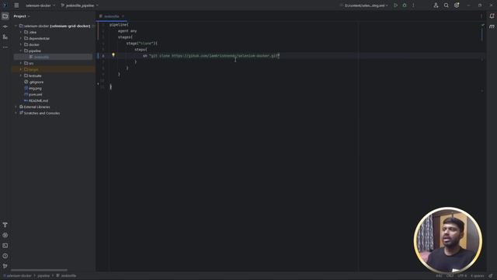Open the main hamburger menu

coord(16,5)
